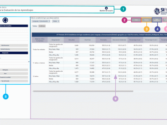The height and width of the screenshot is (125, 167).
Task: Select the highlighted Marginación sidebar item
Action: click(x=14, y=53)
